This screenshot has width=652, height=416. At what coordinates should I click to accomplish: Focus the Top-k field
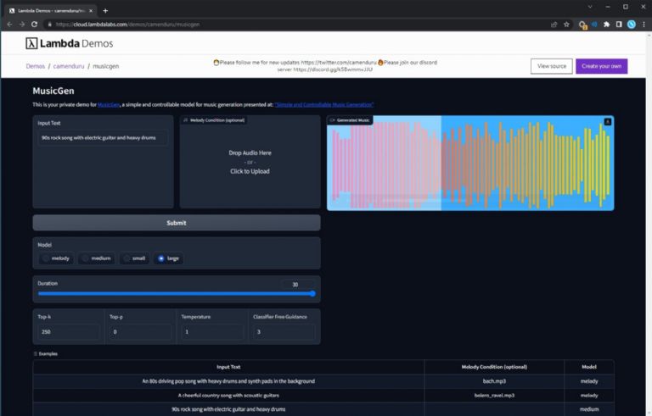click(69, 332)
